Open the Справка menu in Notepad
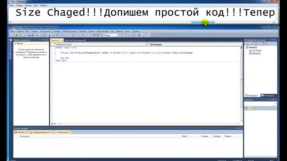Viewport: 287px width, 161px height. point(43,5)
